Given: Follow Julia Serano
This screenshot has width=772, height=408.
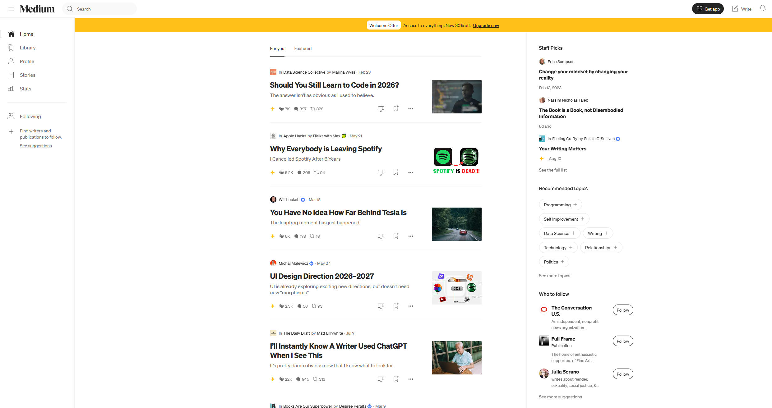Looking at the screenshot, I should point(623,374).
